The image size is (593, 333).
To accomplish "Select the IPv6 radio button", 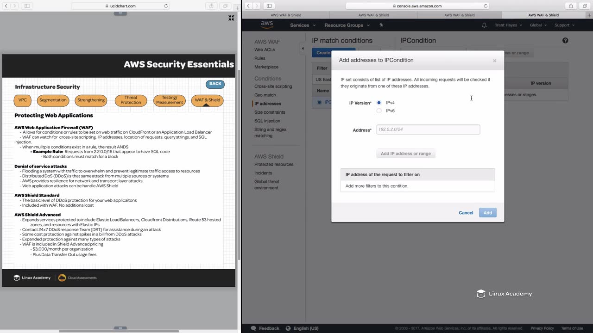I will tap(379, 111).
